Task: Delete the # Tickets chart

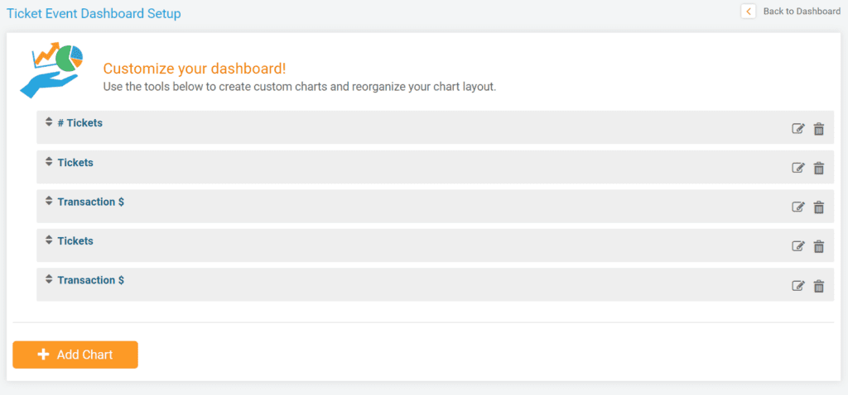Action: (x=819, y=129)
